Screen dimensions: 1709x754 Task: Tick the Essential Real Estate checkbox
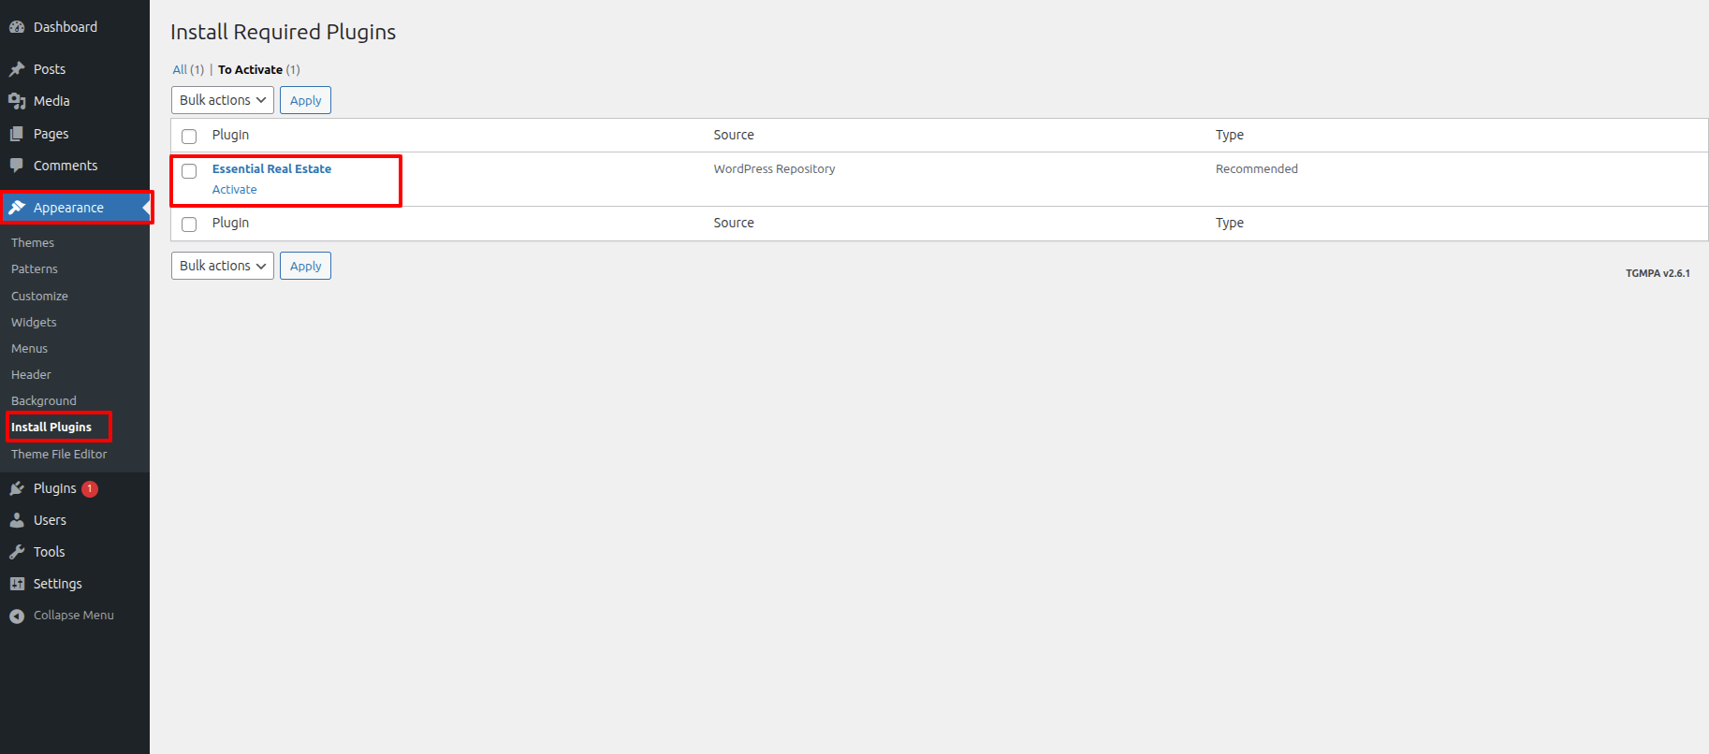coord(189,171)
